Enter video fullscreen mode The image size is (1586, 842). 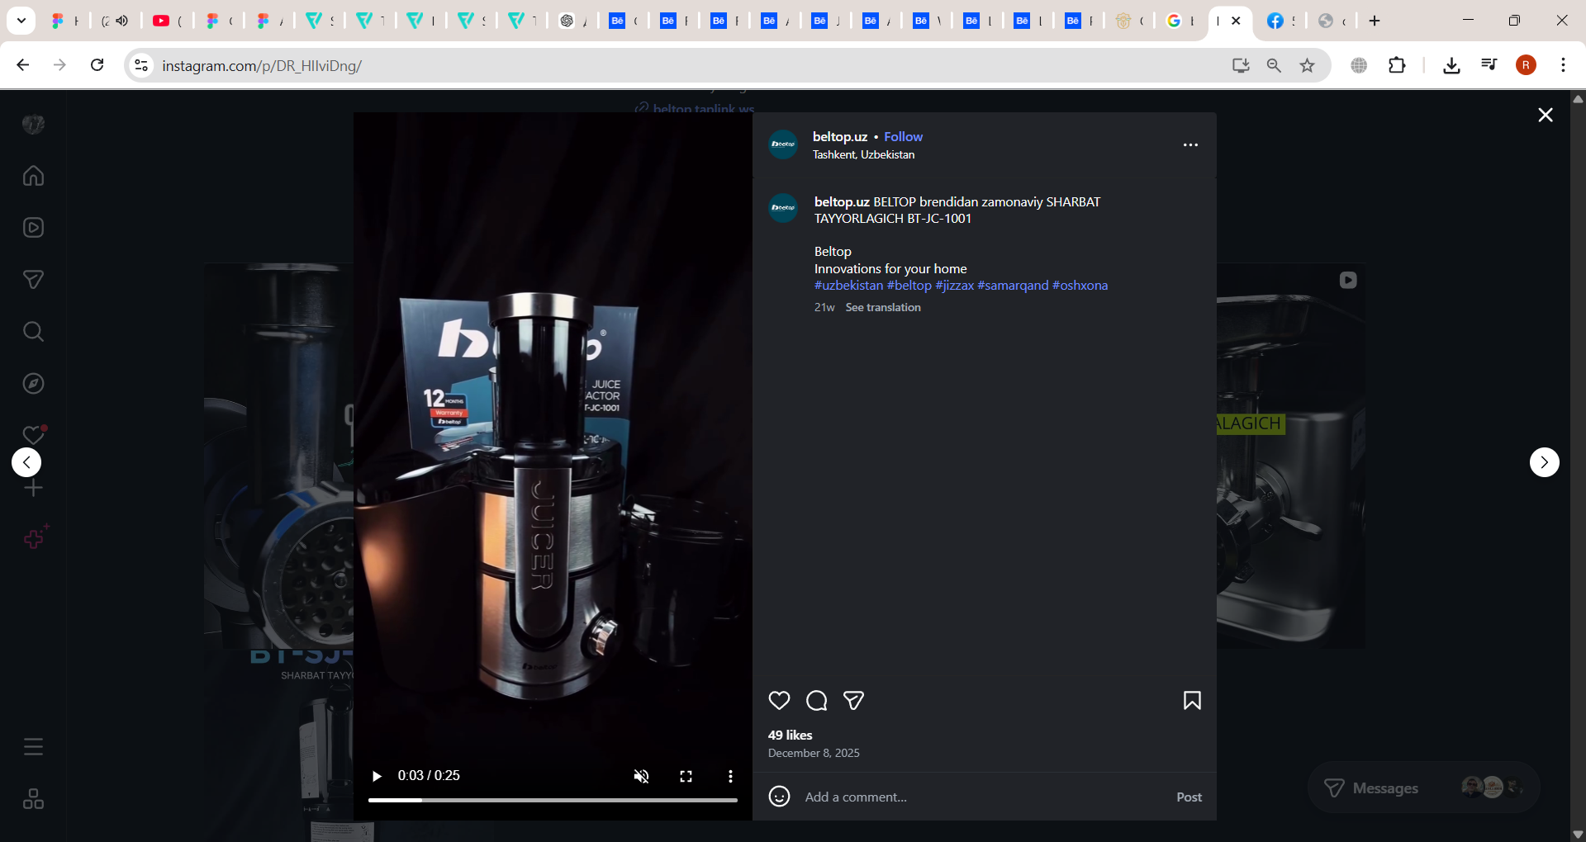point(686,776)
